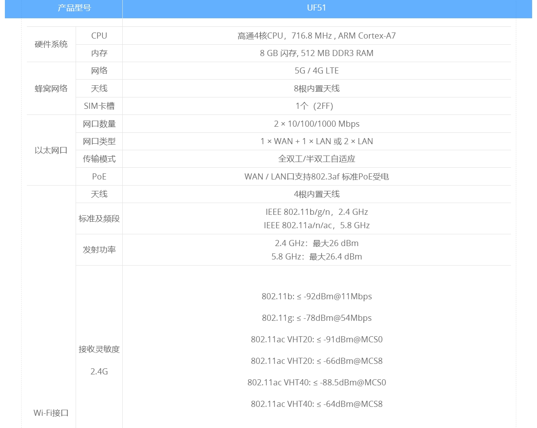Select the 标准及频段 row label
Viewport: 537px width, 428px height.
(x=99, y=218)
